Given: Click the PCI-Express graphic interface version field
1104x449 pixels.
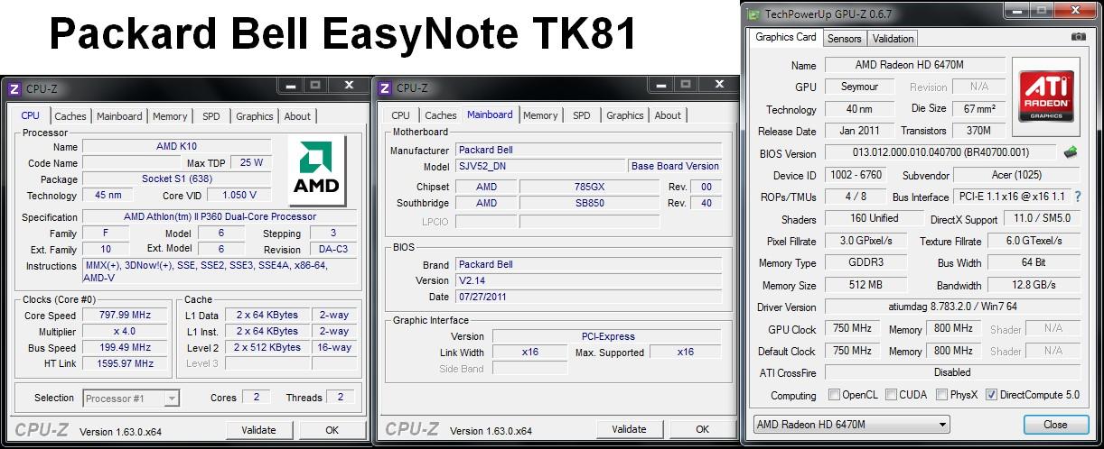Looking at the screenshot, I should pyautogui.click(x=607, y=336).
